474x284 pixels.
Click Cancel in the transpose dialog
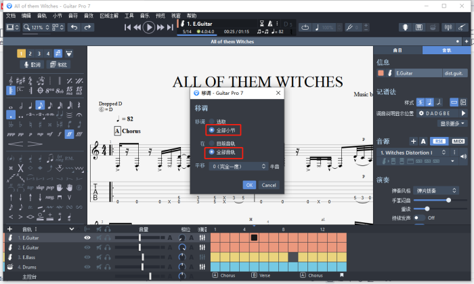[269, 184]
